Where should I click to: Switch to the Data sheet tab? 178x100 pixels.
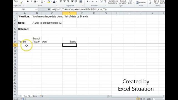click(35, 96)
